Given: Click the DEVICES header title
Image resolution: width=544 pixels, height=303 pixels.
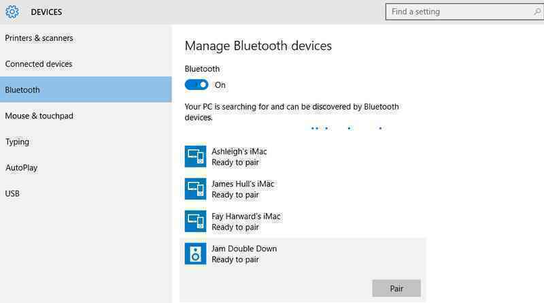Looking at the screenshot, I should 46,12.
